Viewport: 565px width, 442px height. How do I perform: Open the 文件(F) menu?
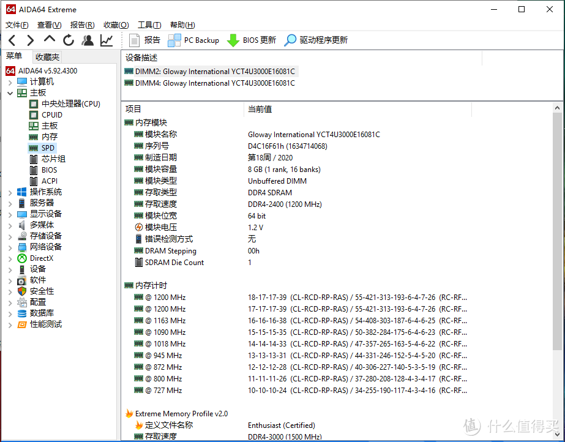point(17,25)
